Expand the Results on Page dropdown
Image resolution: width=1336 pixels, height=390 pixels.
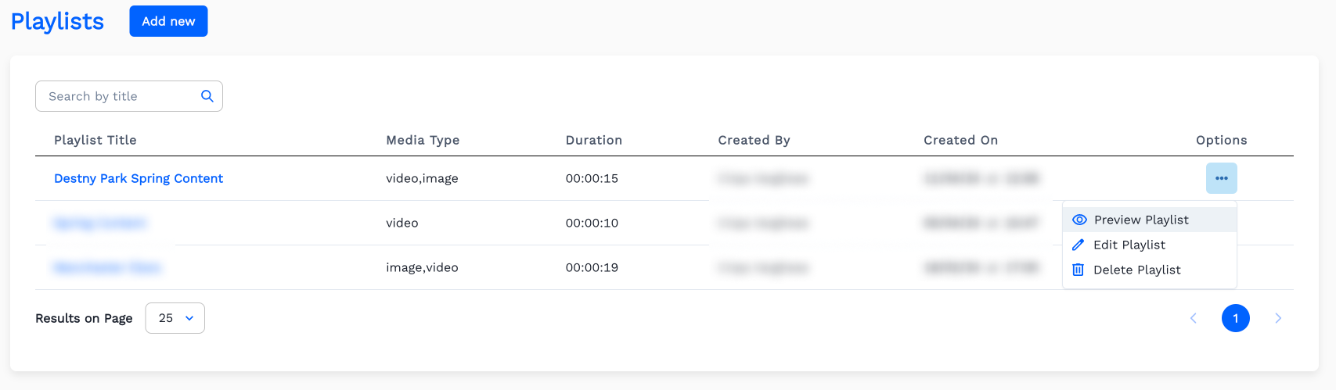pyautogui.click(x=175, y=318)
